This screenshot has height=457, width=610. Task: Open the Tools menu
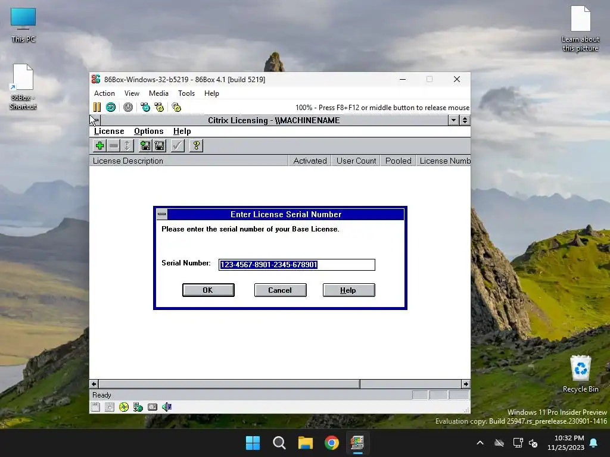[186, 93]
